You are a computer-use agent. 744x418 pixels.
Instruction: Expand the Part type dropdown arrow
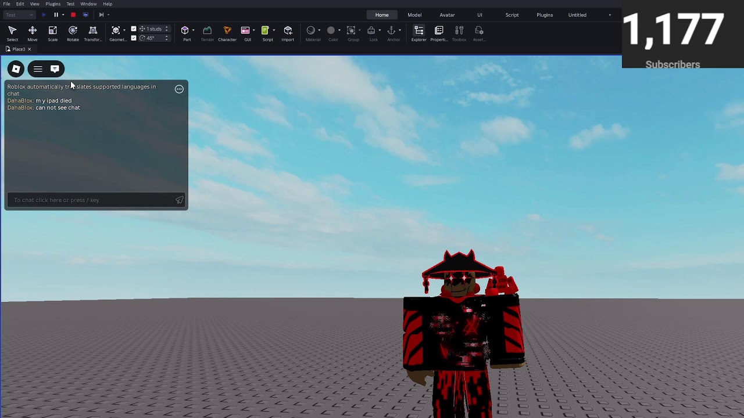[193, 30]
